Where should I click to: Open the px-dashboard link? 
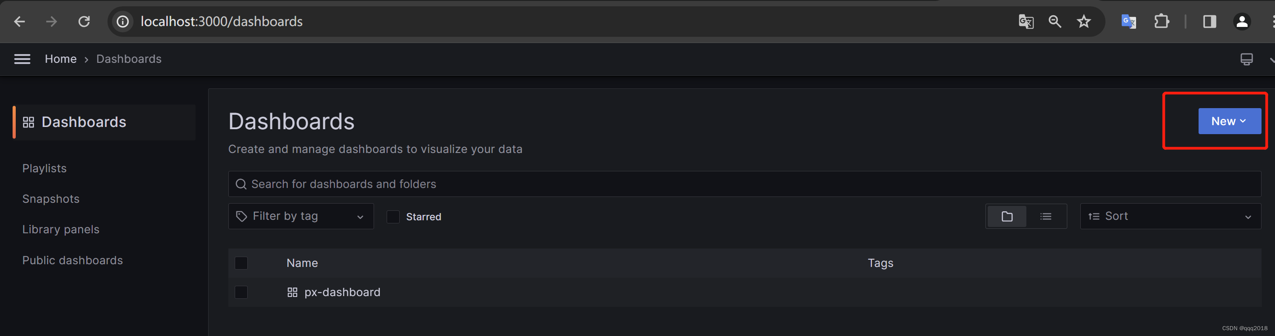click(x=342, y=292)
